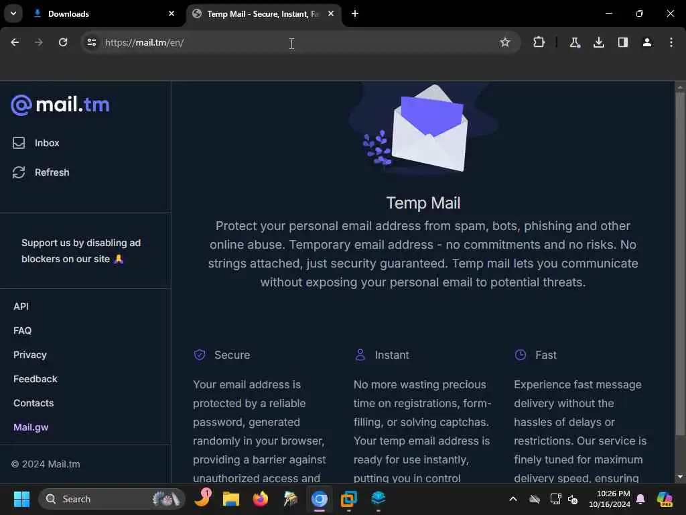This screenshot has width=686, height=515.
Task: Toggle the browser side panel icon
Action: click(622, 42)
